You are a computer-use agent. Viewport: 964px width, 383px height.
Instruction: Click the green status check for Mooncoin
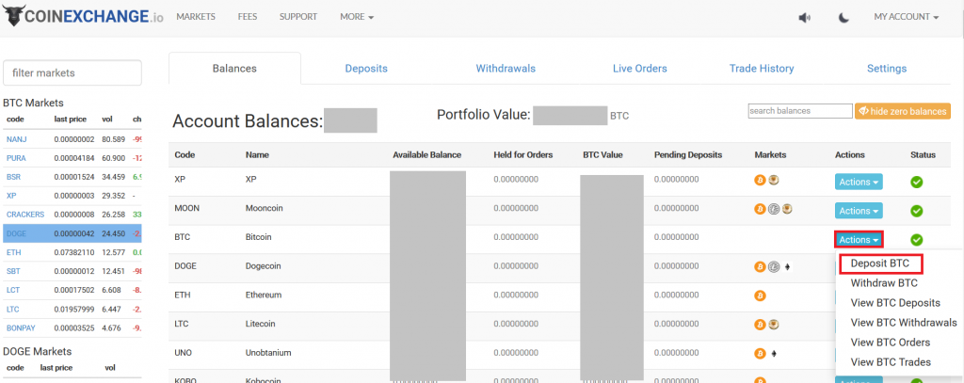[917, 211]
